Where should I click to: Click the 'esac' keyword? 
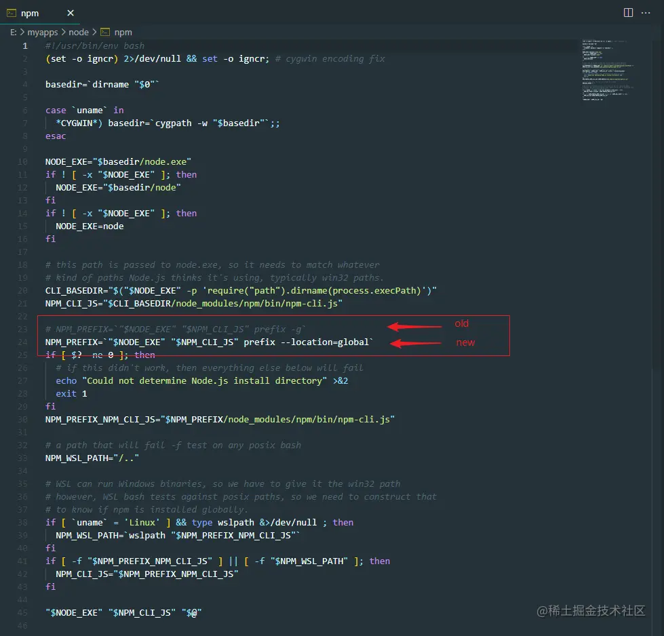click(x=56, y=136)
